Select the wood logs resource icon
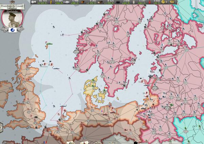This screenshot has height=144, width=204. coord(100,2)
